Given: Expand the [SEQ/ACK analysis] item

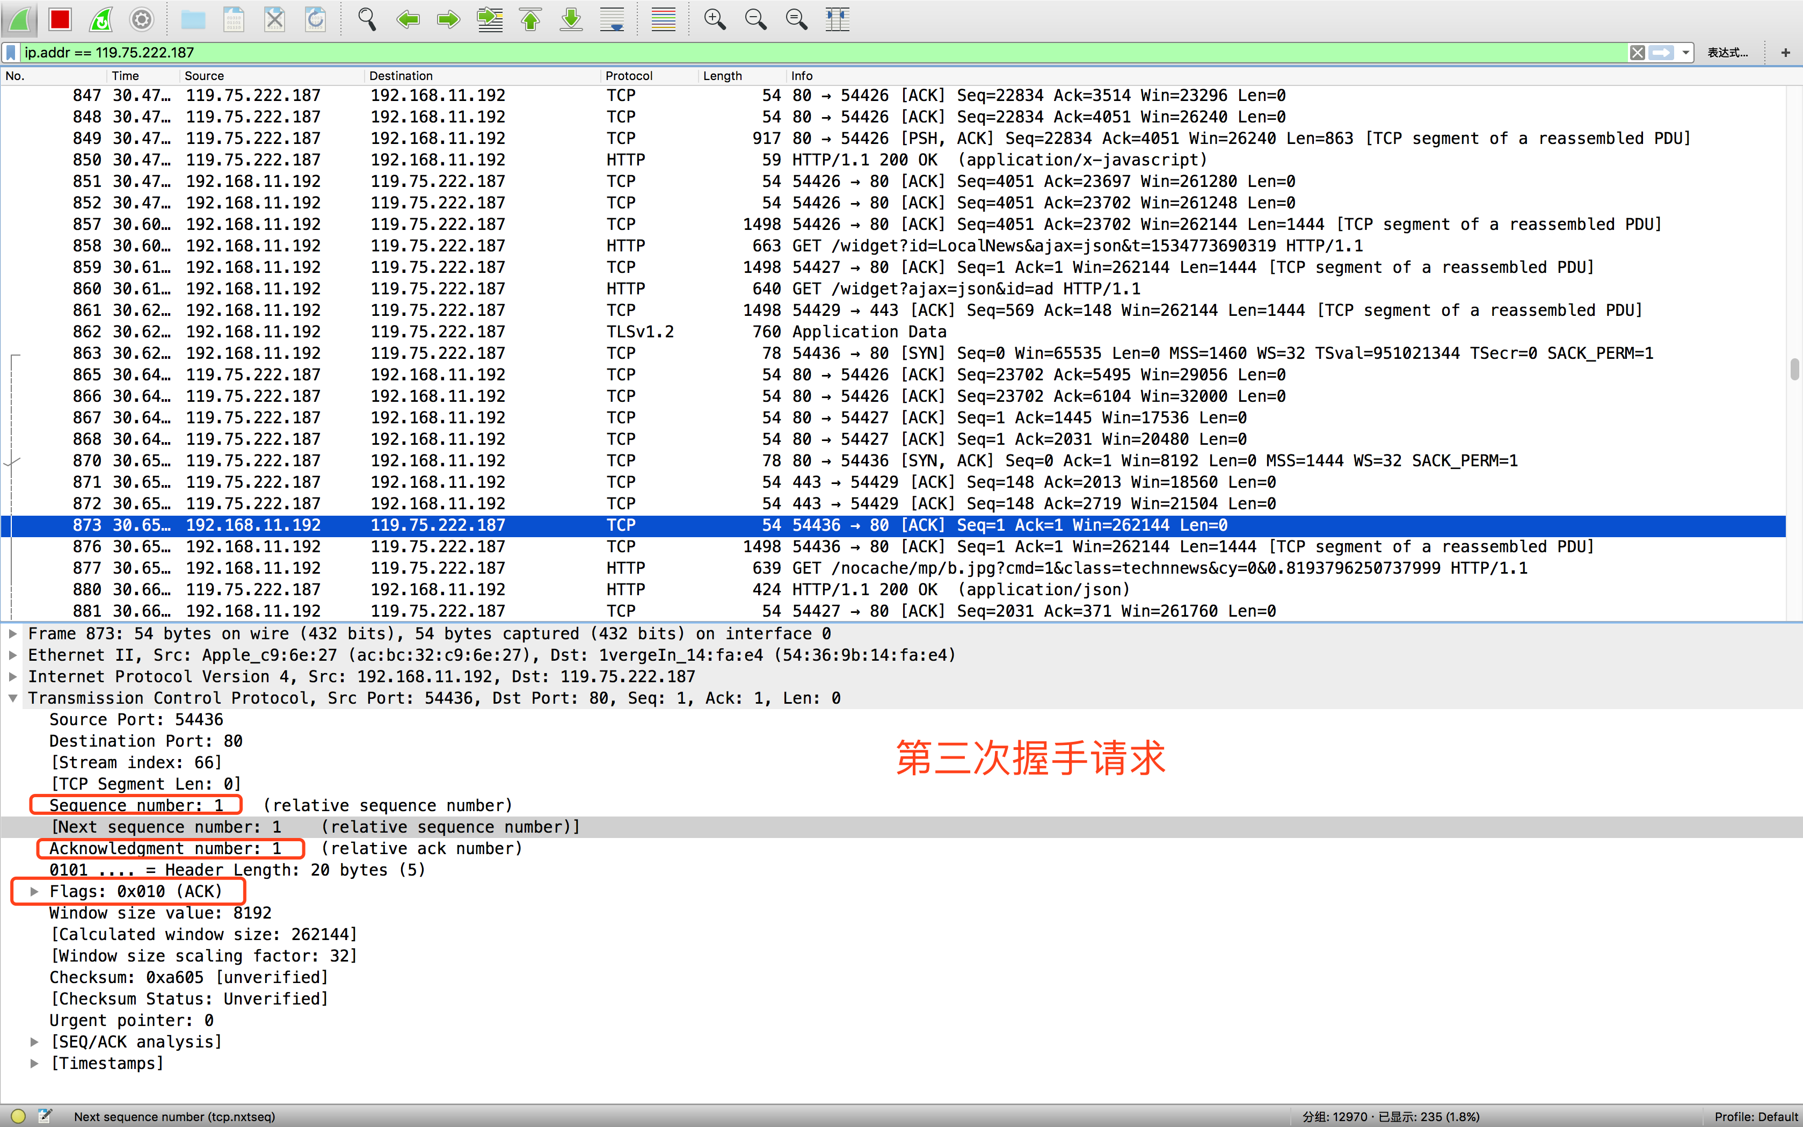Looking at the screenshot, I should [x=34, y=1042].
